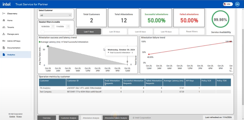Click the 100.00% failure trend data point
This screenshot has width=244, height=120.
(231, 42)
